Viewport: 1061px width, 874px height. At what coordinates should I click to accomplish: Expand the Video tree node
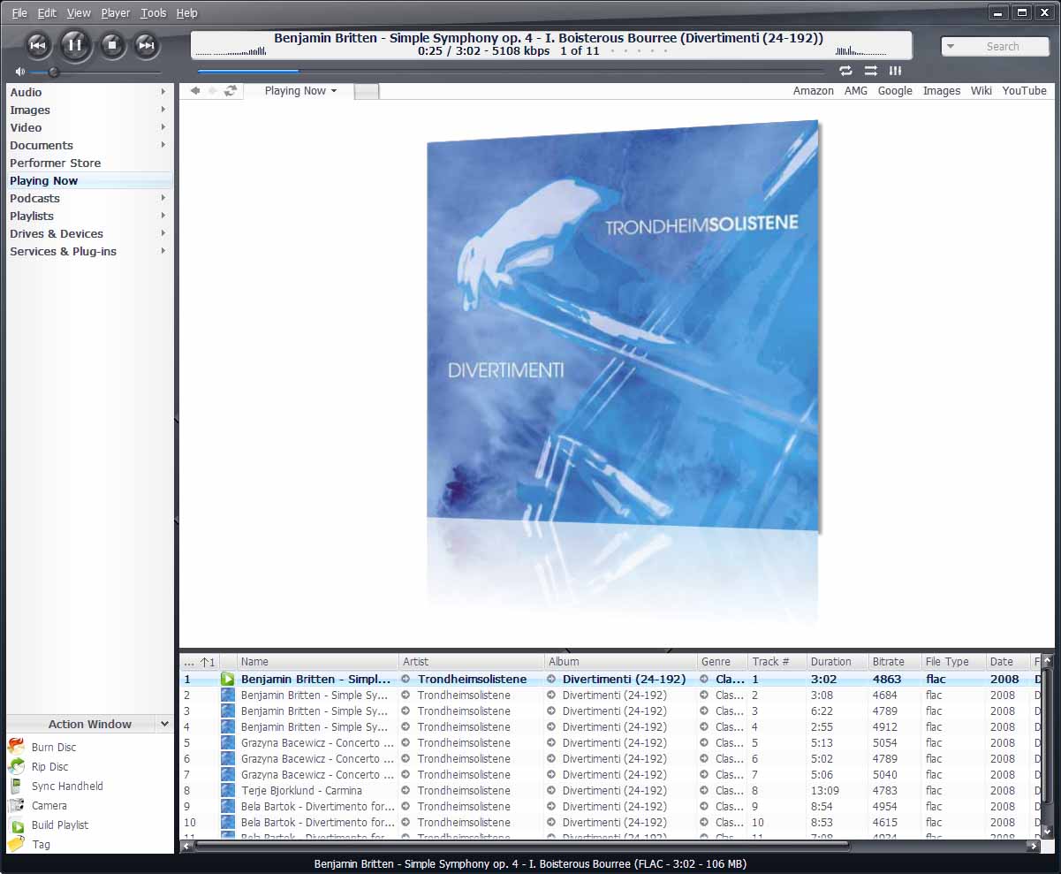click(163, 127)
